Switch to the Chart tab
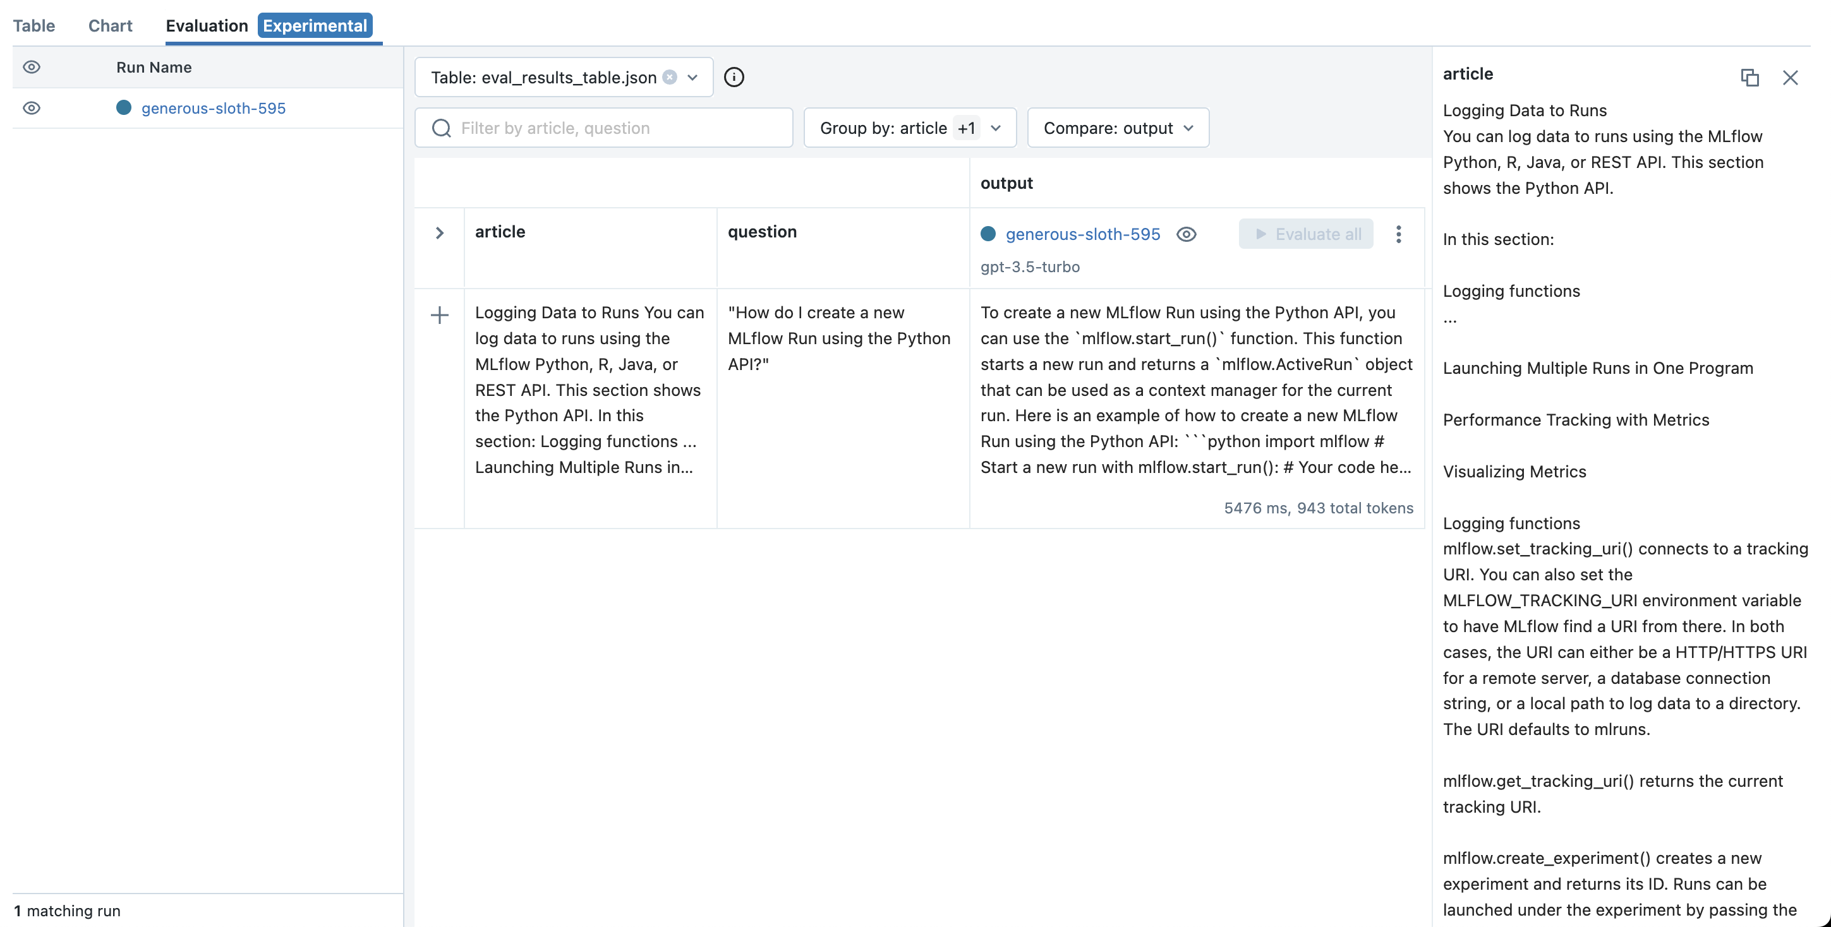 pyautogui.click(x=110, y=25)
